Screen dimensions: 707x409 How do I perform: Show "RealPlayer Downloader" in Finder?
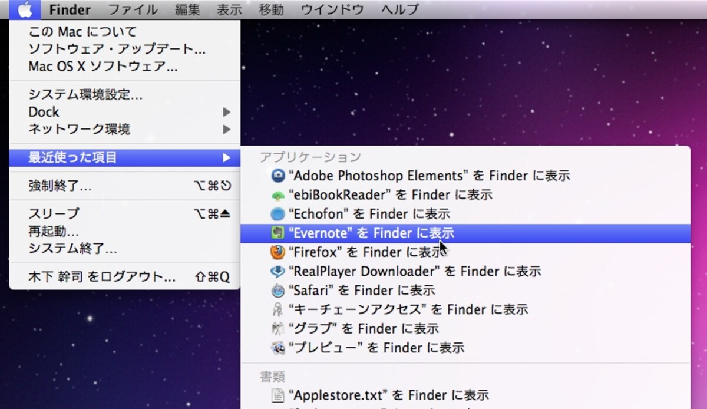[465, 271]
